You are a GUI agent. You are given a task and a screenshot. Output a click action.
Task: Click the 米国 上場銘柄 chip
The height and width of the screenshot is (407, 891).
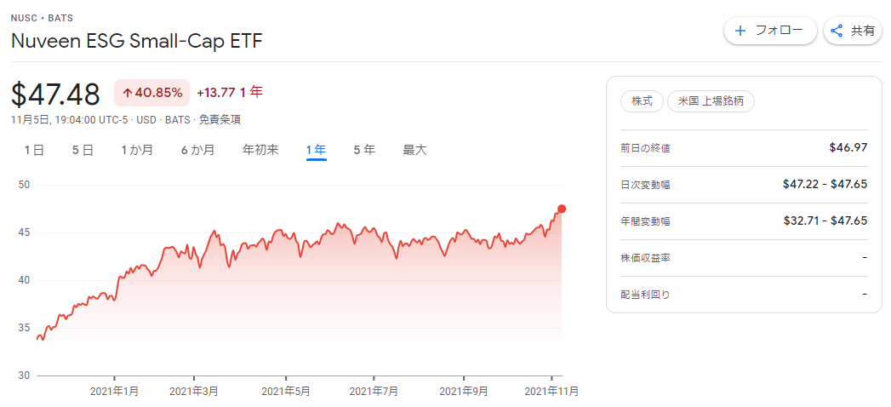pyautogui.click(x=711, y=102)
